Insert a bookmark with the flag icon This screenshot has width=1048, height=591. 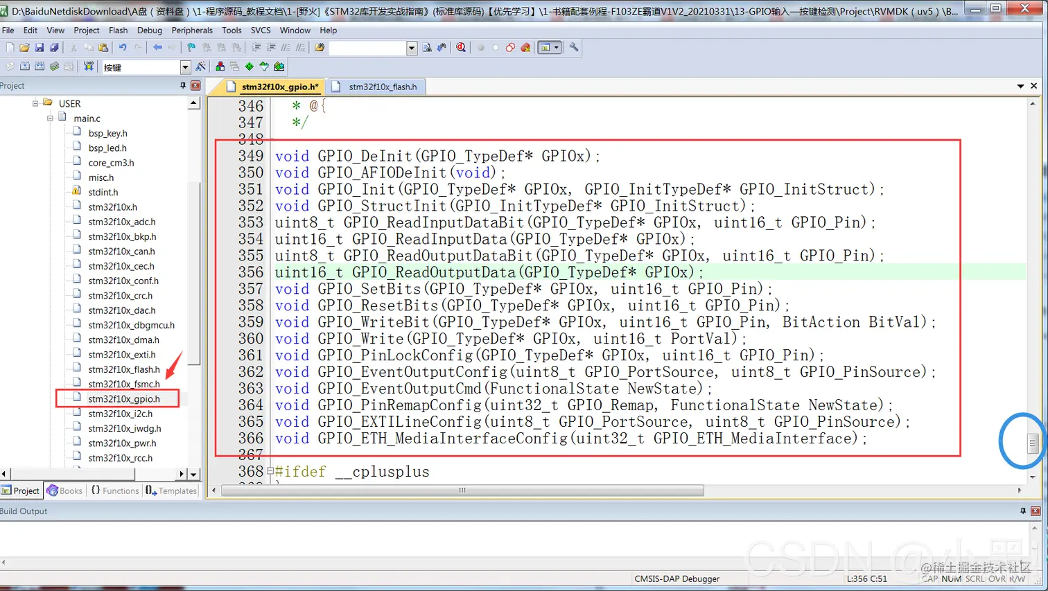pyautogui.click(x=191, y=48)
